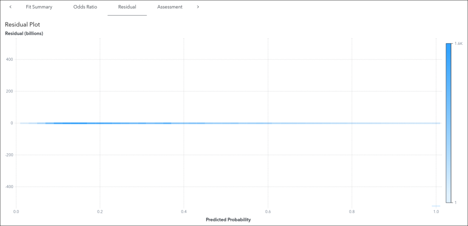Click the 0.8 predicted probability tick

tap(352, 212)
